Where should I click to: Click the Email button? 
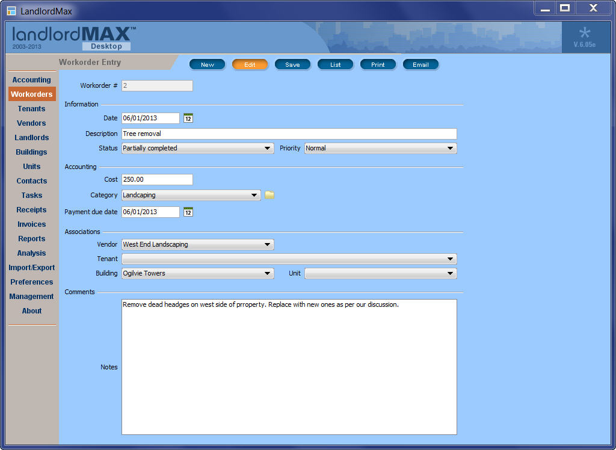click(x=420, y=64)
